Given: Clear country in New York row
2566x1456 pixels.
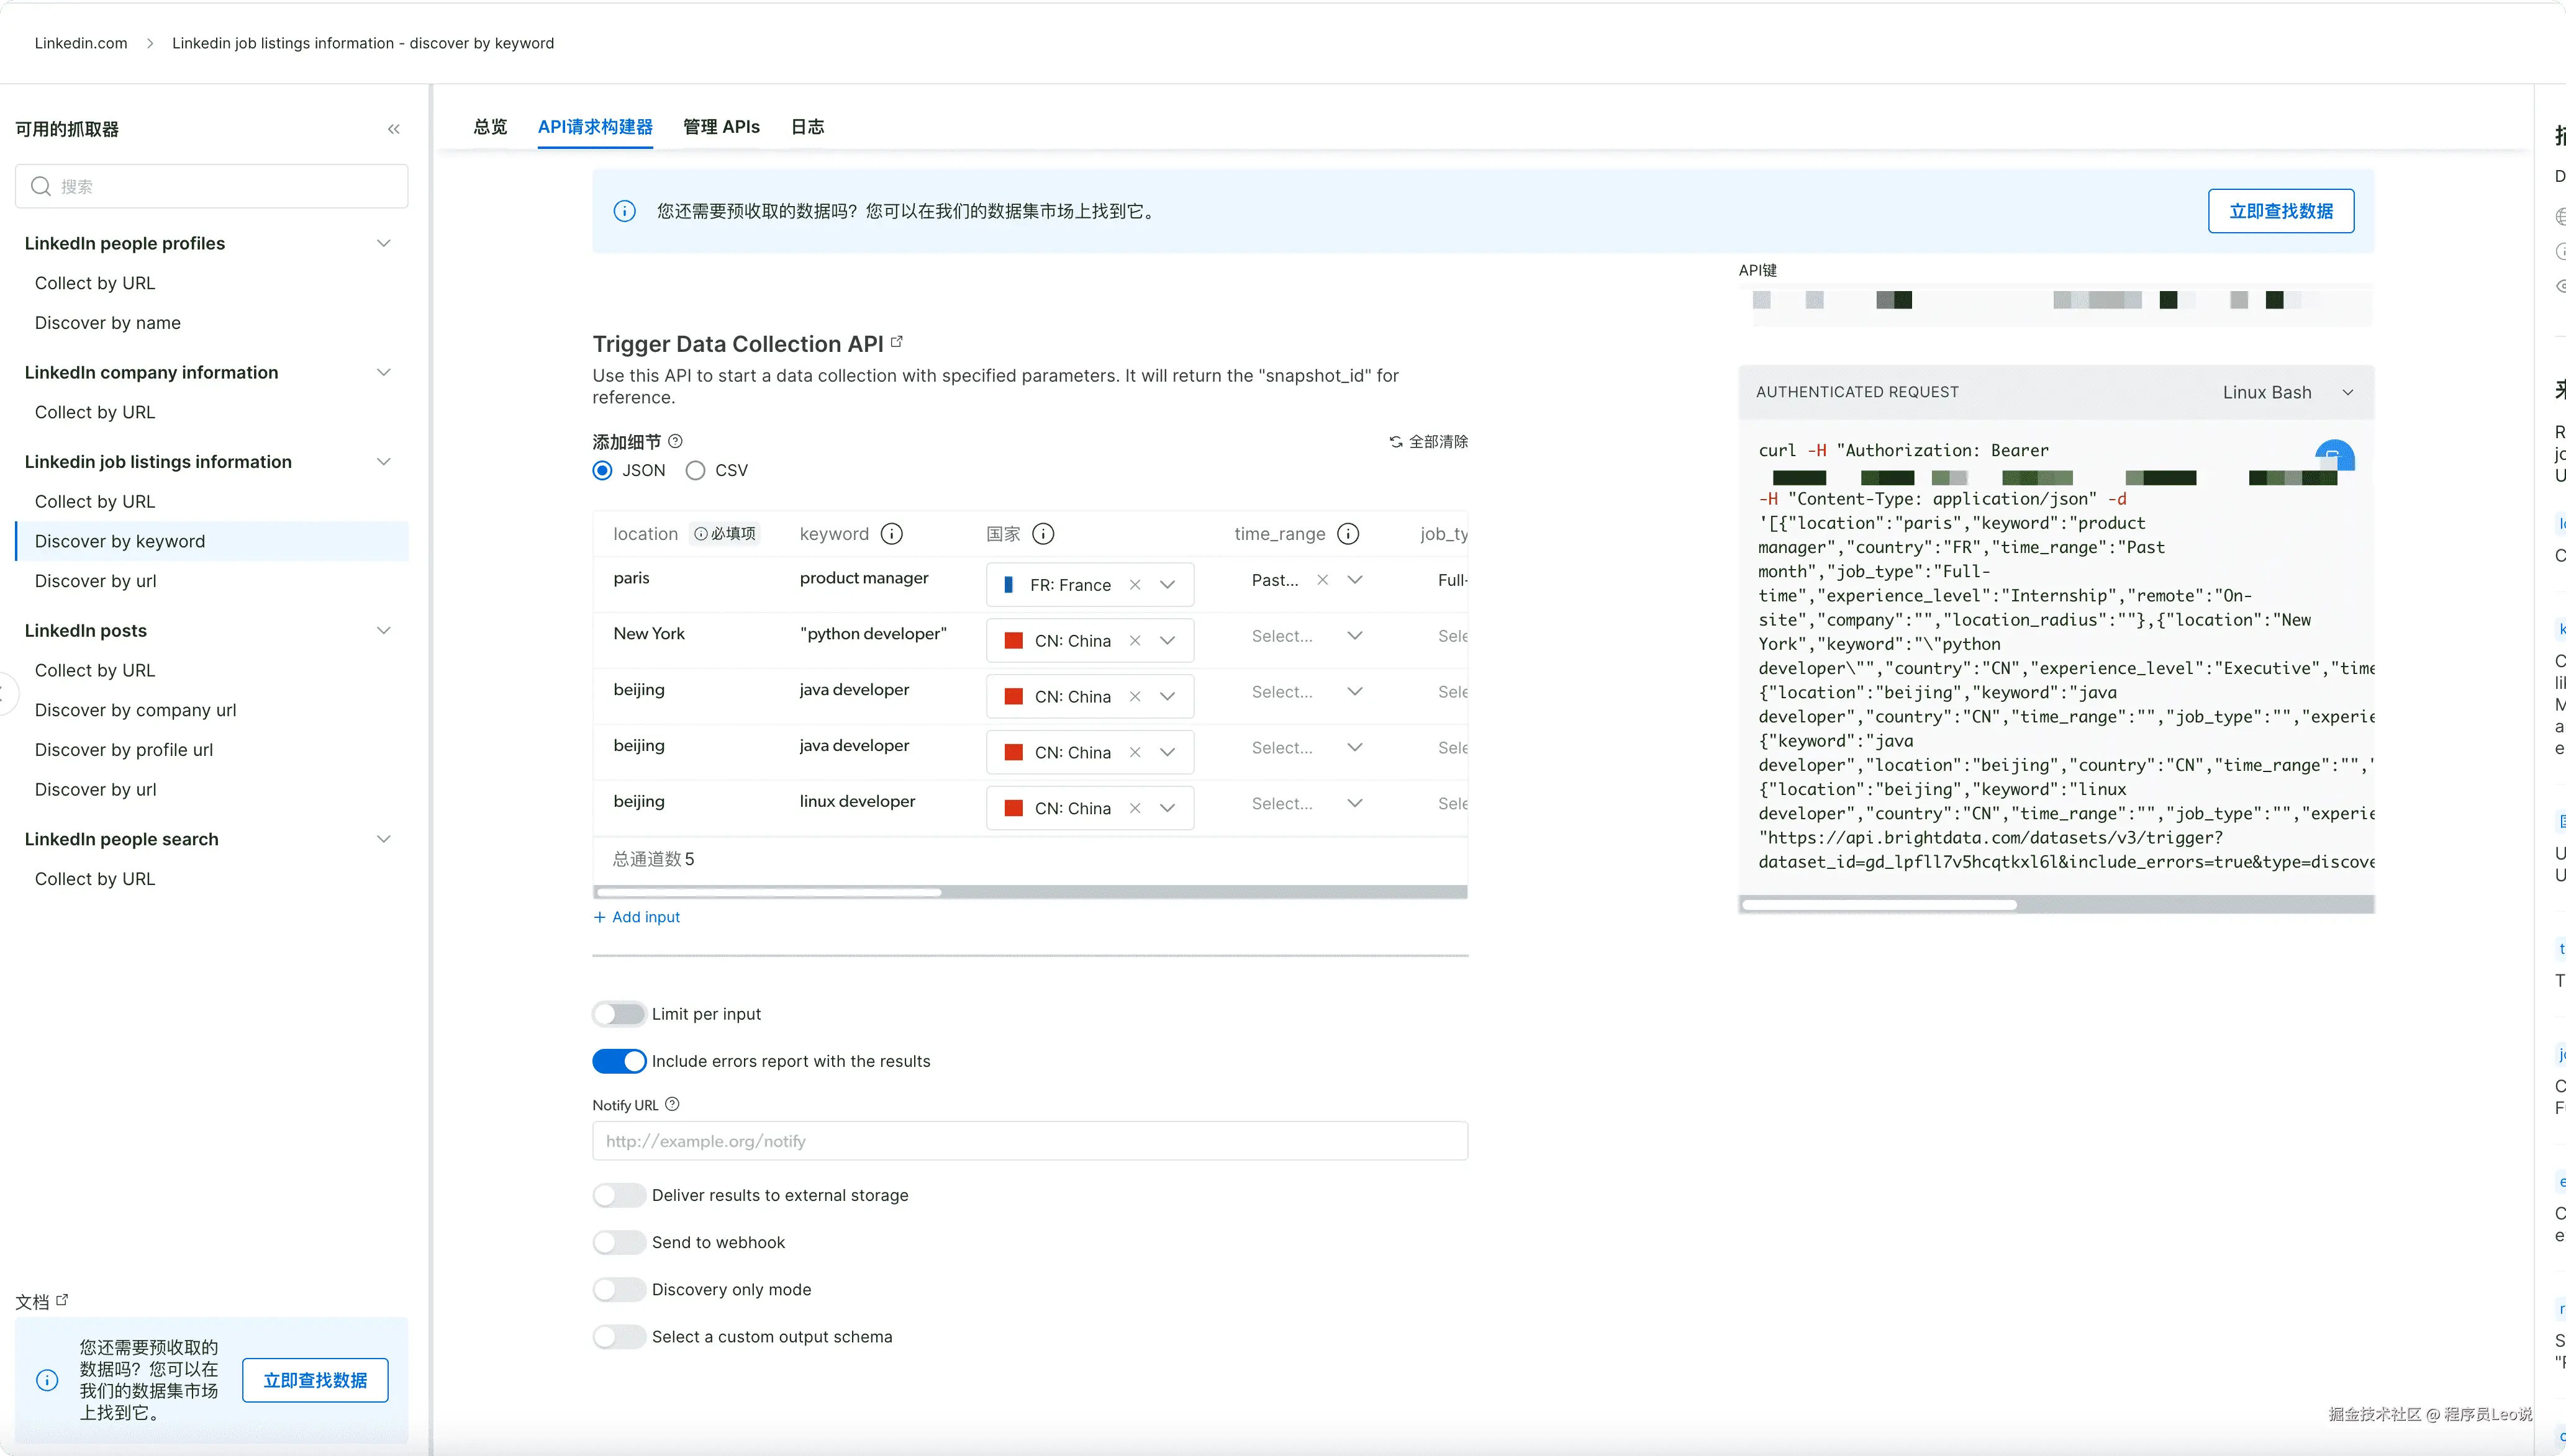Looking at the screenshot, I should (1135, 641).
